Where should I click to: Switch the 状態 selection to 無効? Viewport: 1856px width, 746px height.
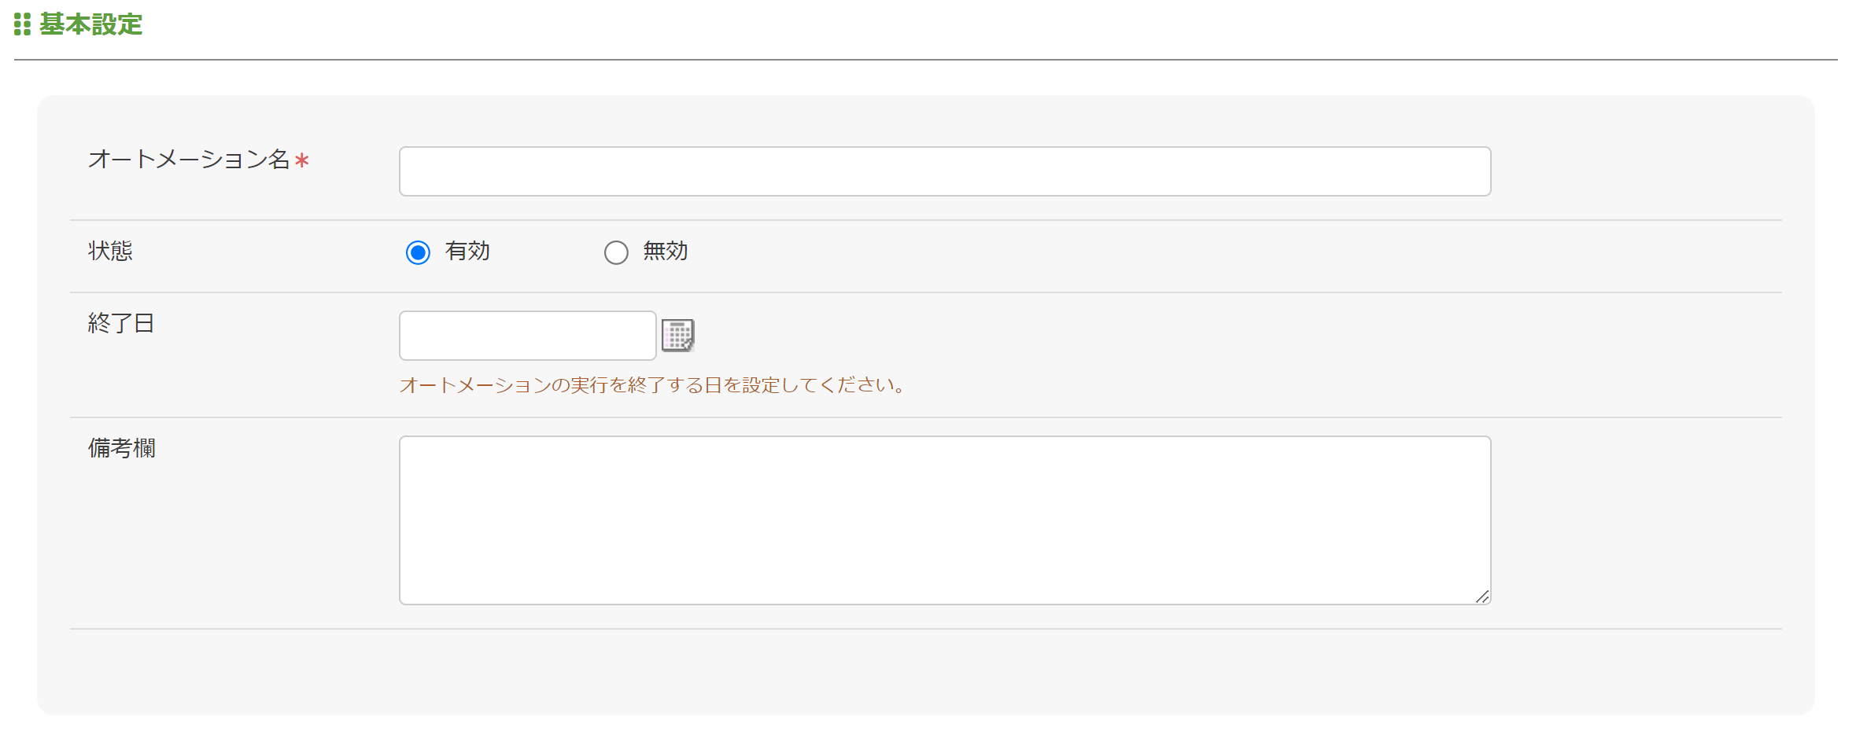(x=617, y=252)
